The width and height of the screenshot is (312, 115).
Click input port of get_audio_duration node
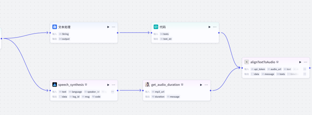143,91
